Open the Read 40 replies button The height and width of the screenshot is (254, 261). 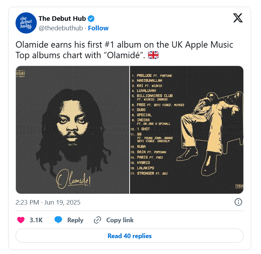point(130,236)
